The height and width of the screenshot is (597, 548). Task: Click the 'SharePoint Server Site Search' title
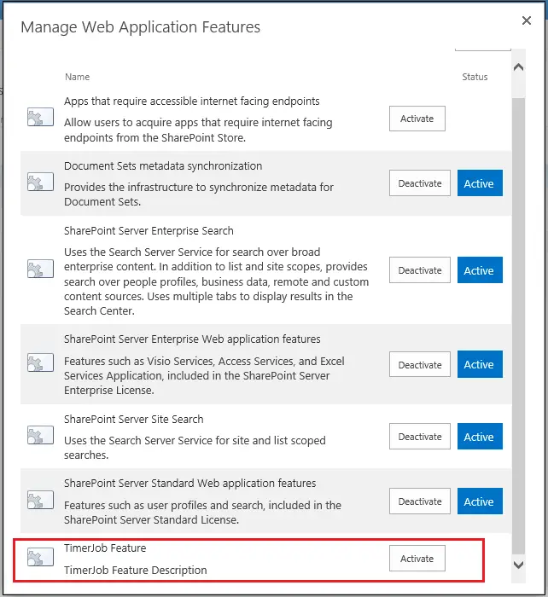tap(134, 420)
